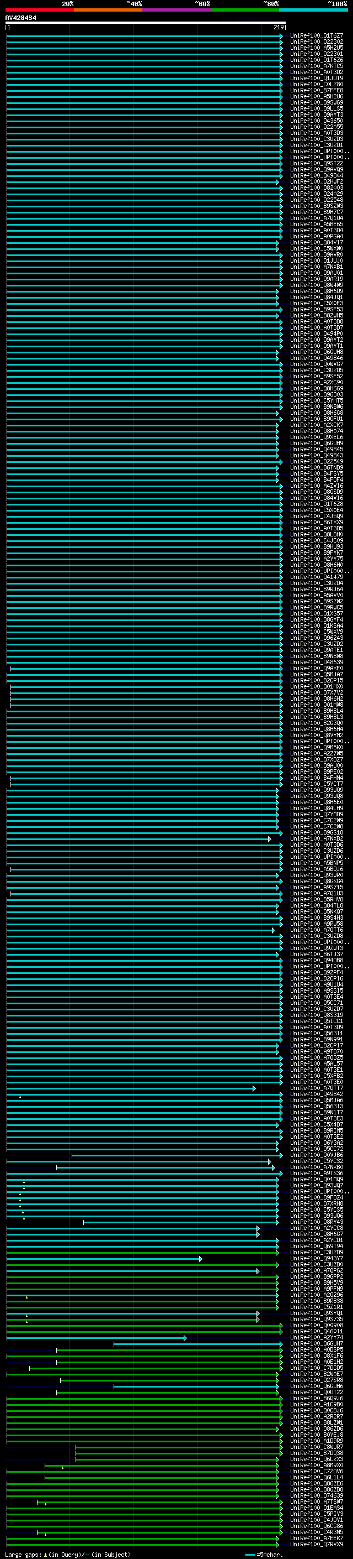
Task: Select the UniRef100_B9GPP2 label
Action: coord(317,1276)
